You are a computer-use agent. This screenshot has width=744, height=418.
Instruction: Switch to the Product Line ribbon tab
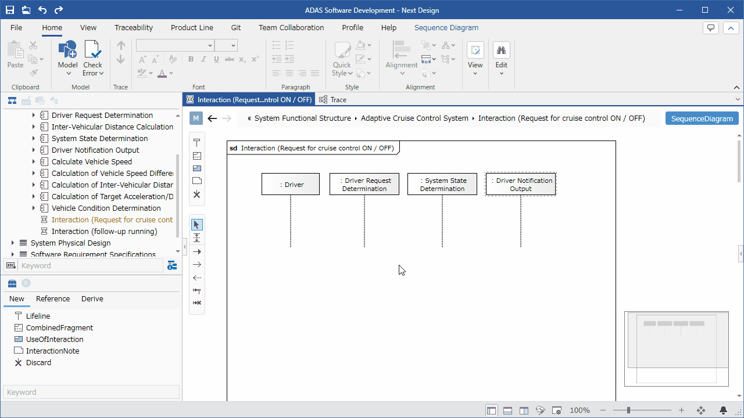click(192, 27)
